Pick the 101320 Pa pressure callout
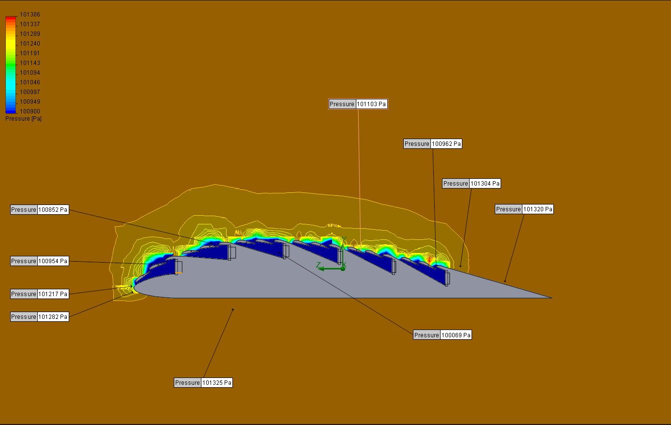 524,209
